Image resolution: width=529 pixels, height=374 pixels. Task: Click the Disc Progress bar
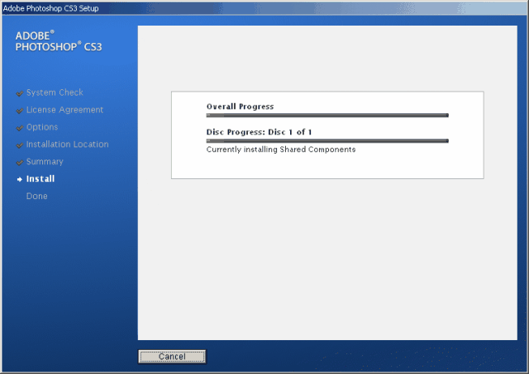coord(327,141)
